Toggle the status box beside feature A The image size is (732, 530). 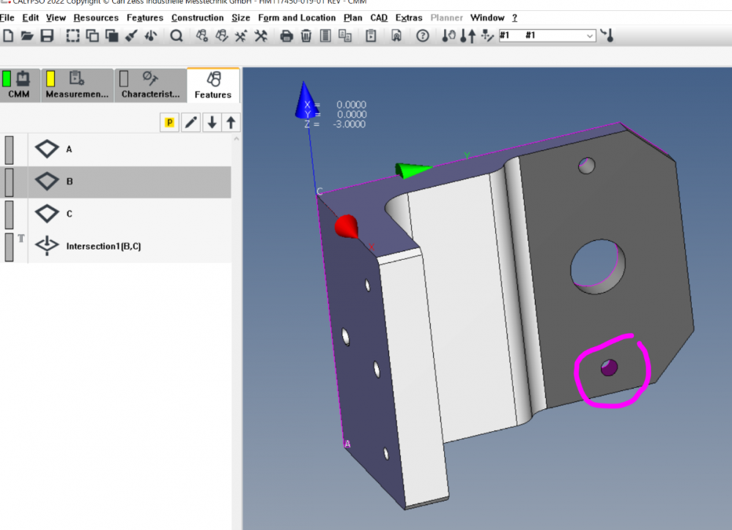point(10,149)
